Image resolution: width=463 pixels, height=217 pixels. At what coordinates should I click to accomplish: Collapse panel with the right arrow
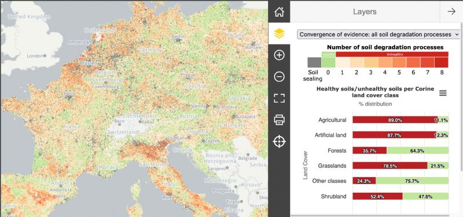coord(451,12)
